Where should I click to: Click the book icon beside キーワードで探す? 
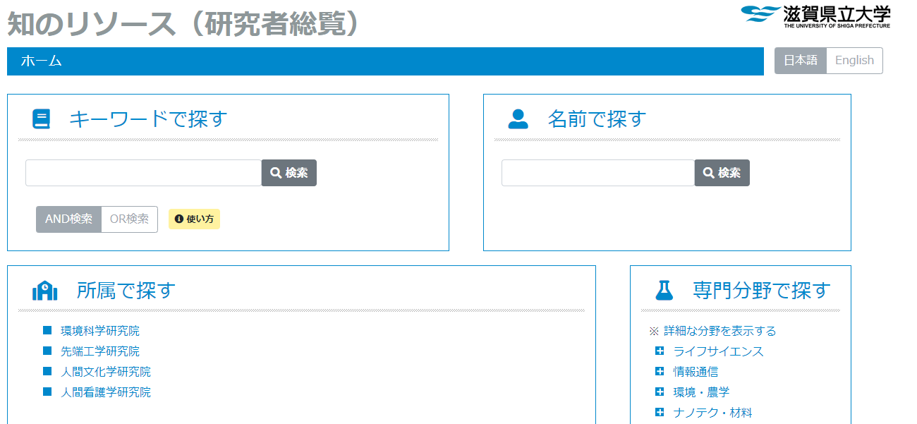(x=42, y=119)
